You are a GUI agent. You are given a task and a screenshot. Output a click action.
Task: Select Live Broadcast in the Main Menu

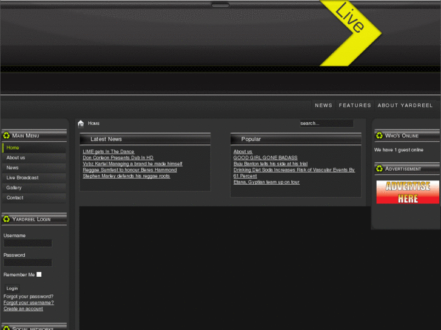pyautogui.click(x=34, y=177)
